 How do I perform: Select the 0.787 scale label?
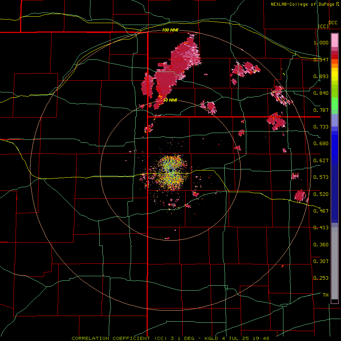(321, 110)
